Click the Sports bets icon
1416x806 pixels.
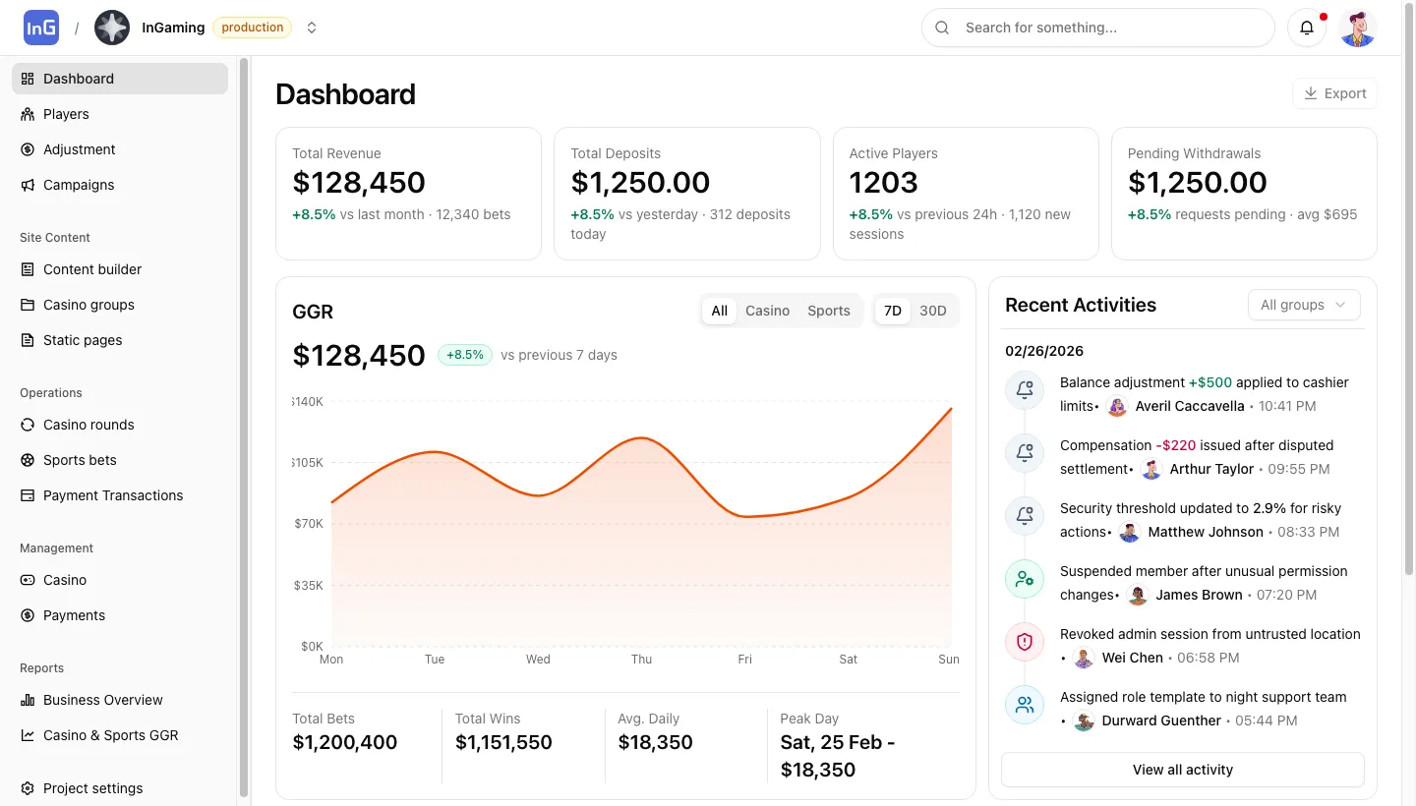point(27,460)
